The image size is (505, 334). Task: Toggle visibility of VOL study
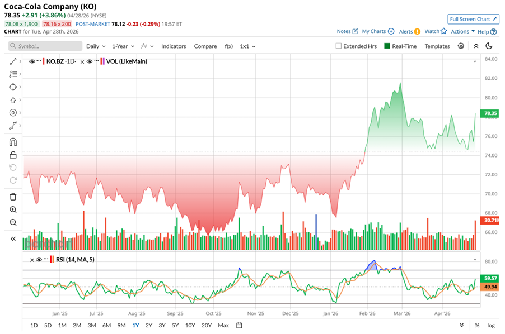point(89,61)
